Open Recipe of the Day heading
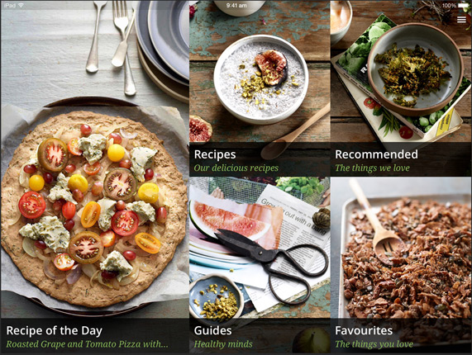Viewport: 472px width, 355px height. [55, 331]
